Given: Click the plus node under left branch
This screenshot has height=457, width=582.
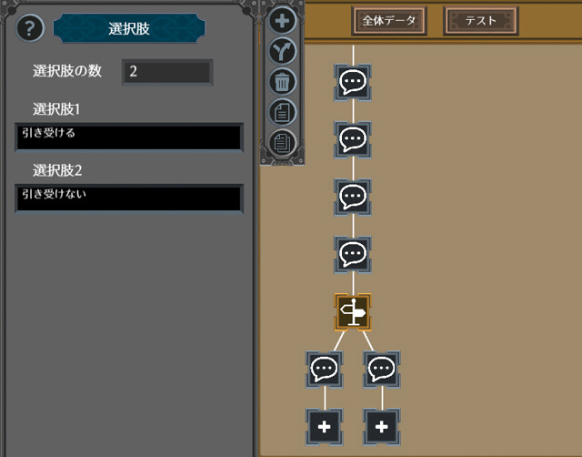Looking at the screenshot, I should pos(324,427).
